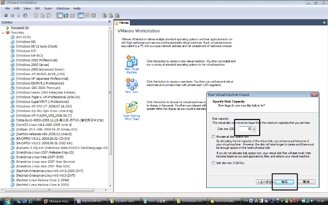The height and width of the screenshot is (205, 328).
Task: Select [KNOPPIX-V5.0.1-2006.06.01-DVD-EN] entry
Action: tap(44, 143)
